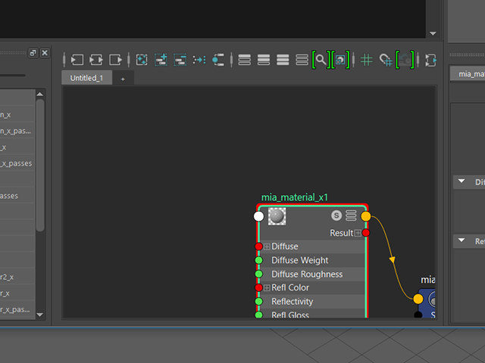Click the rightmost toolbar sync icon
The height and width of the screenshot is (363, 485).
(x=430, y=60)
